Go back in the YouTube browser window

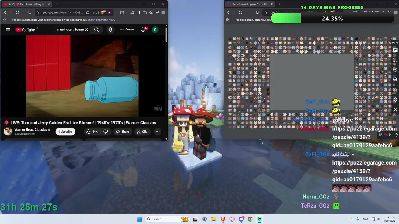pyautogui.click(x=5, y=12)
